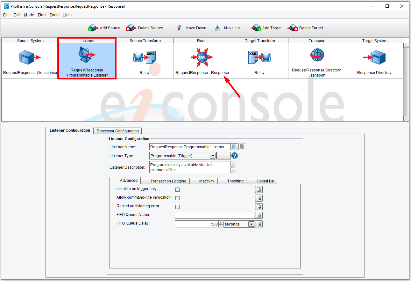
Task: Click the paste icon beside Listener Name
Action: (x=242, y=147)
